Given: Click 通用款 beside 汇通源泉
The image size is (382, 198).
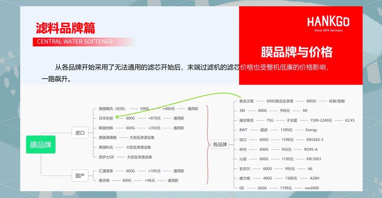Looking at the screenshot, I should [x=179, y=171].
